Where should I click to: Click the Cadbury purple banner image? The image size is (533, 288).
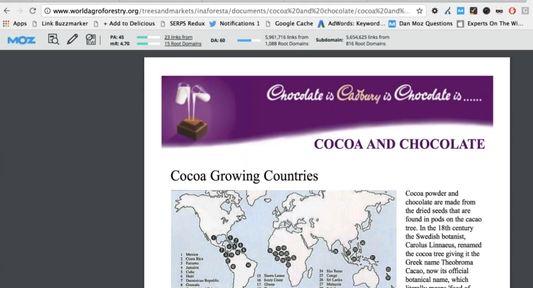[x=327, y=112]
